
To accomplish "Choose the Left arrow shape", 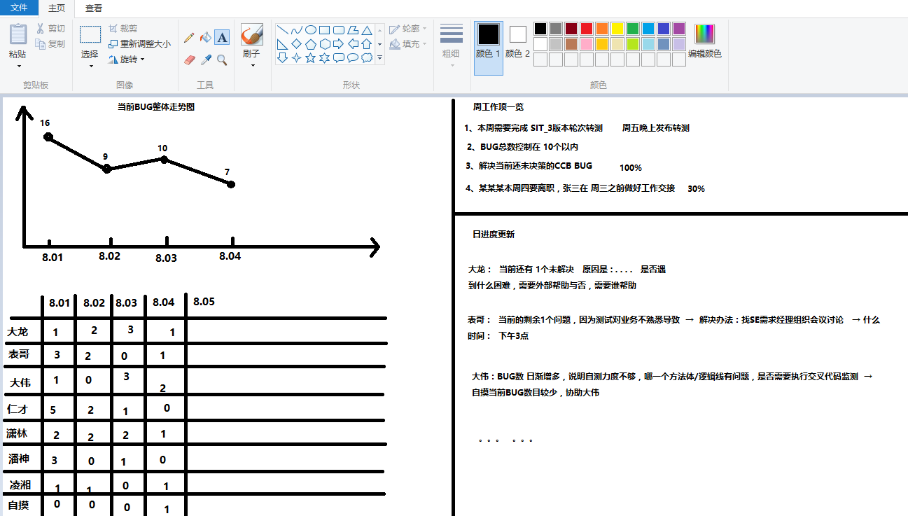I will point(352,44).
